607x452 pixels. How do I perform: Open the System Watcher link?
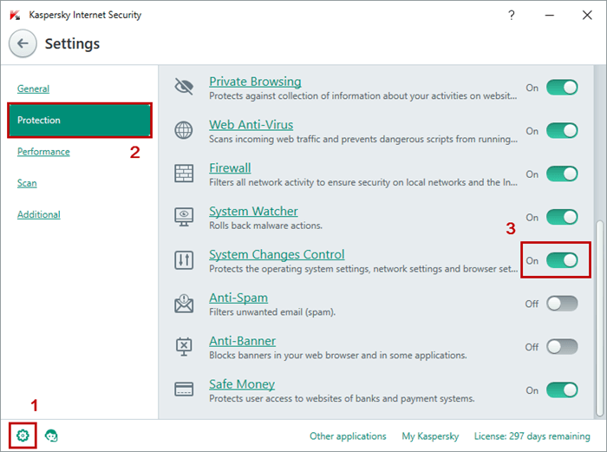[253, 211]
